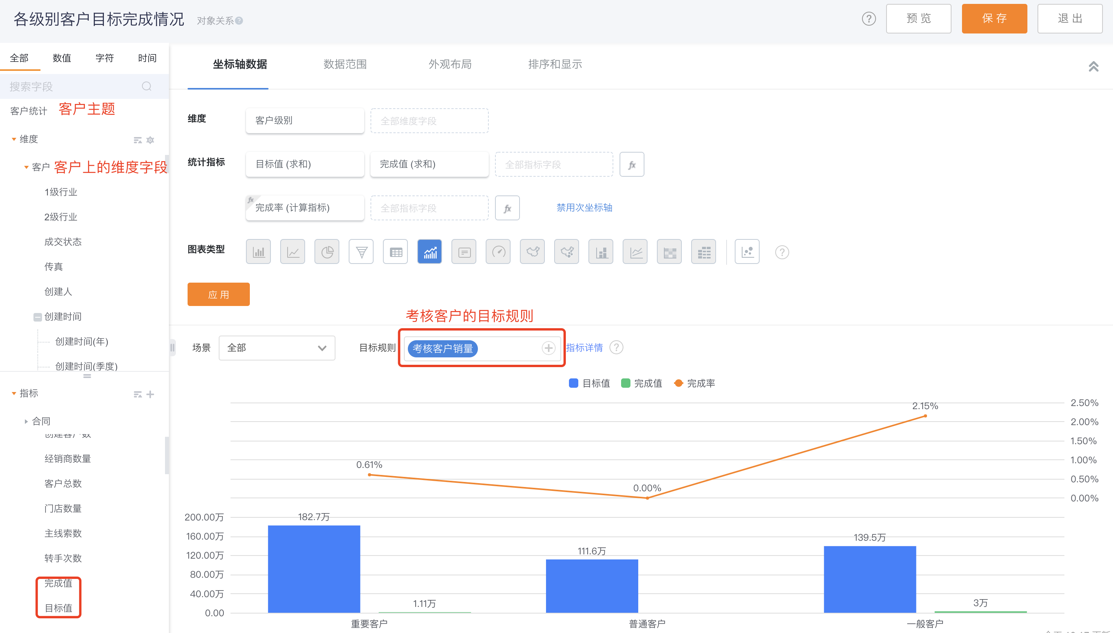This screenshot has width=1113, height=633.
Task: Expand the 合同 indicator group
Action: pyautogui.click(x=26, y=421)
